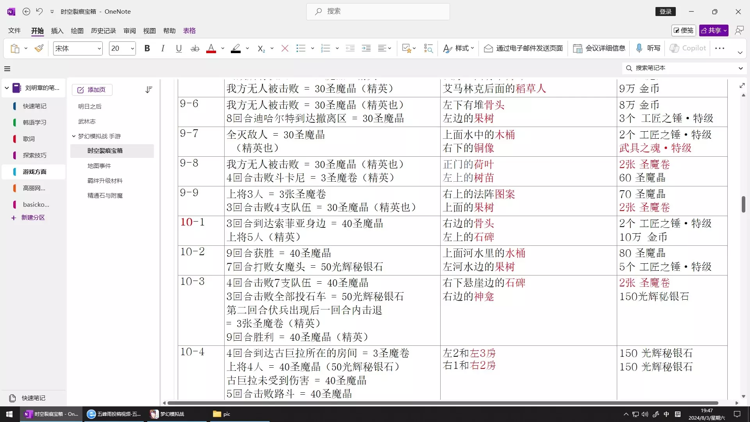750x422 pixels.
Task: Collapse the 梦幻模拟战 手游 page group
Action: coord(73,136)
